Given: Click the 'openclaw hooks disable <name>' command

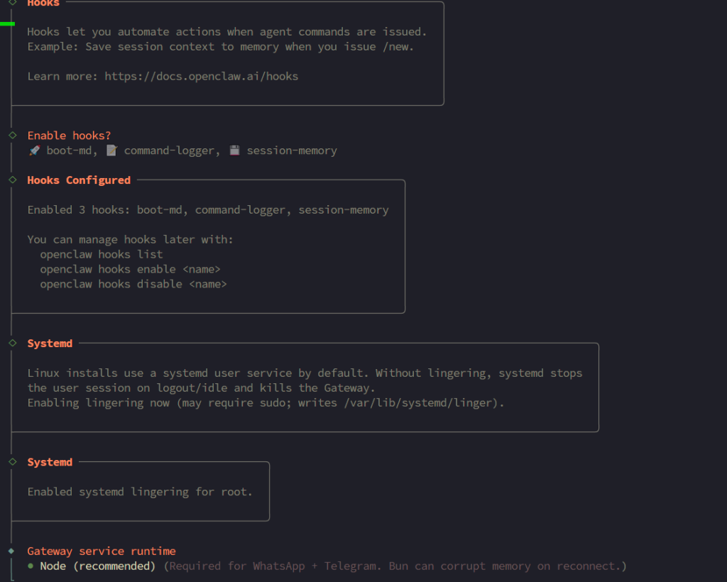Looking at the screenshot, I should click(133, 284).
